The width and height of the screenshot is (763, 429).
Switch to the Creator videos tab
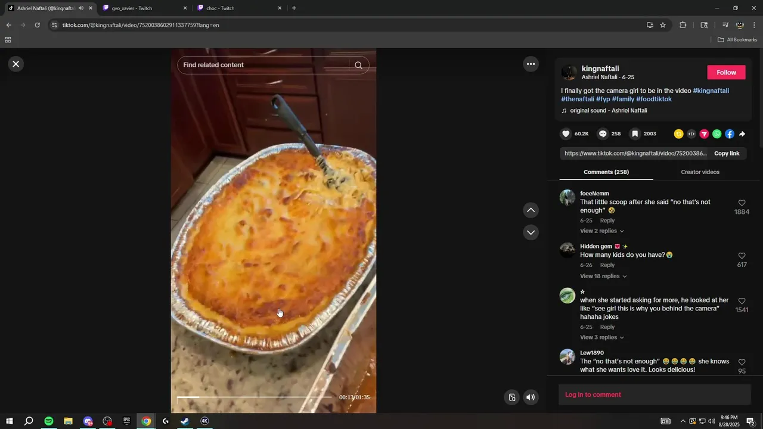700,172
